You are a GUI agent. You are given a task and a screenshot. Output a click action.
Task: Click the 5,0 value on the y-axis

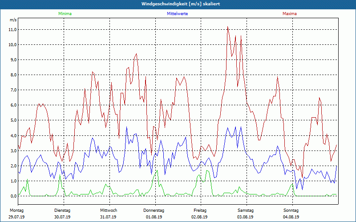13,120
